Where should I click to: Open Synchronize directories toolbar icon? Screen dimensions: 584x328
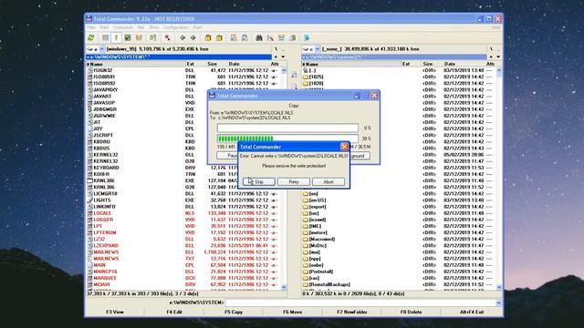282,37
